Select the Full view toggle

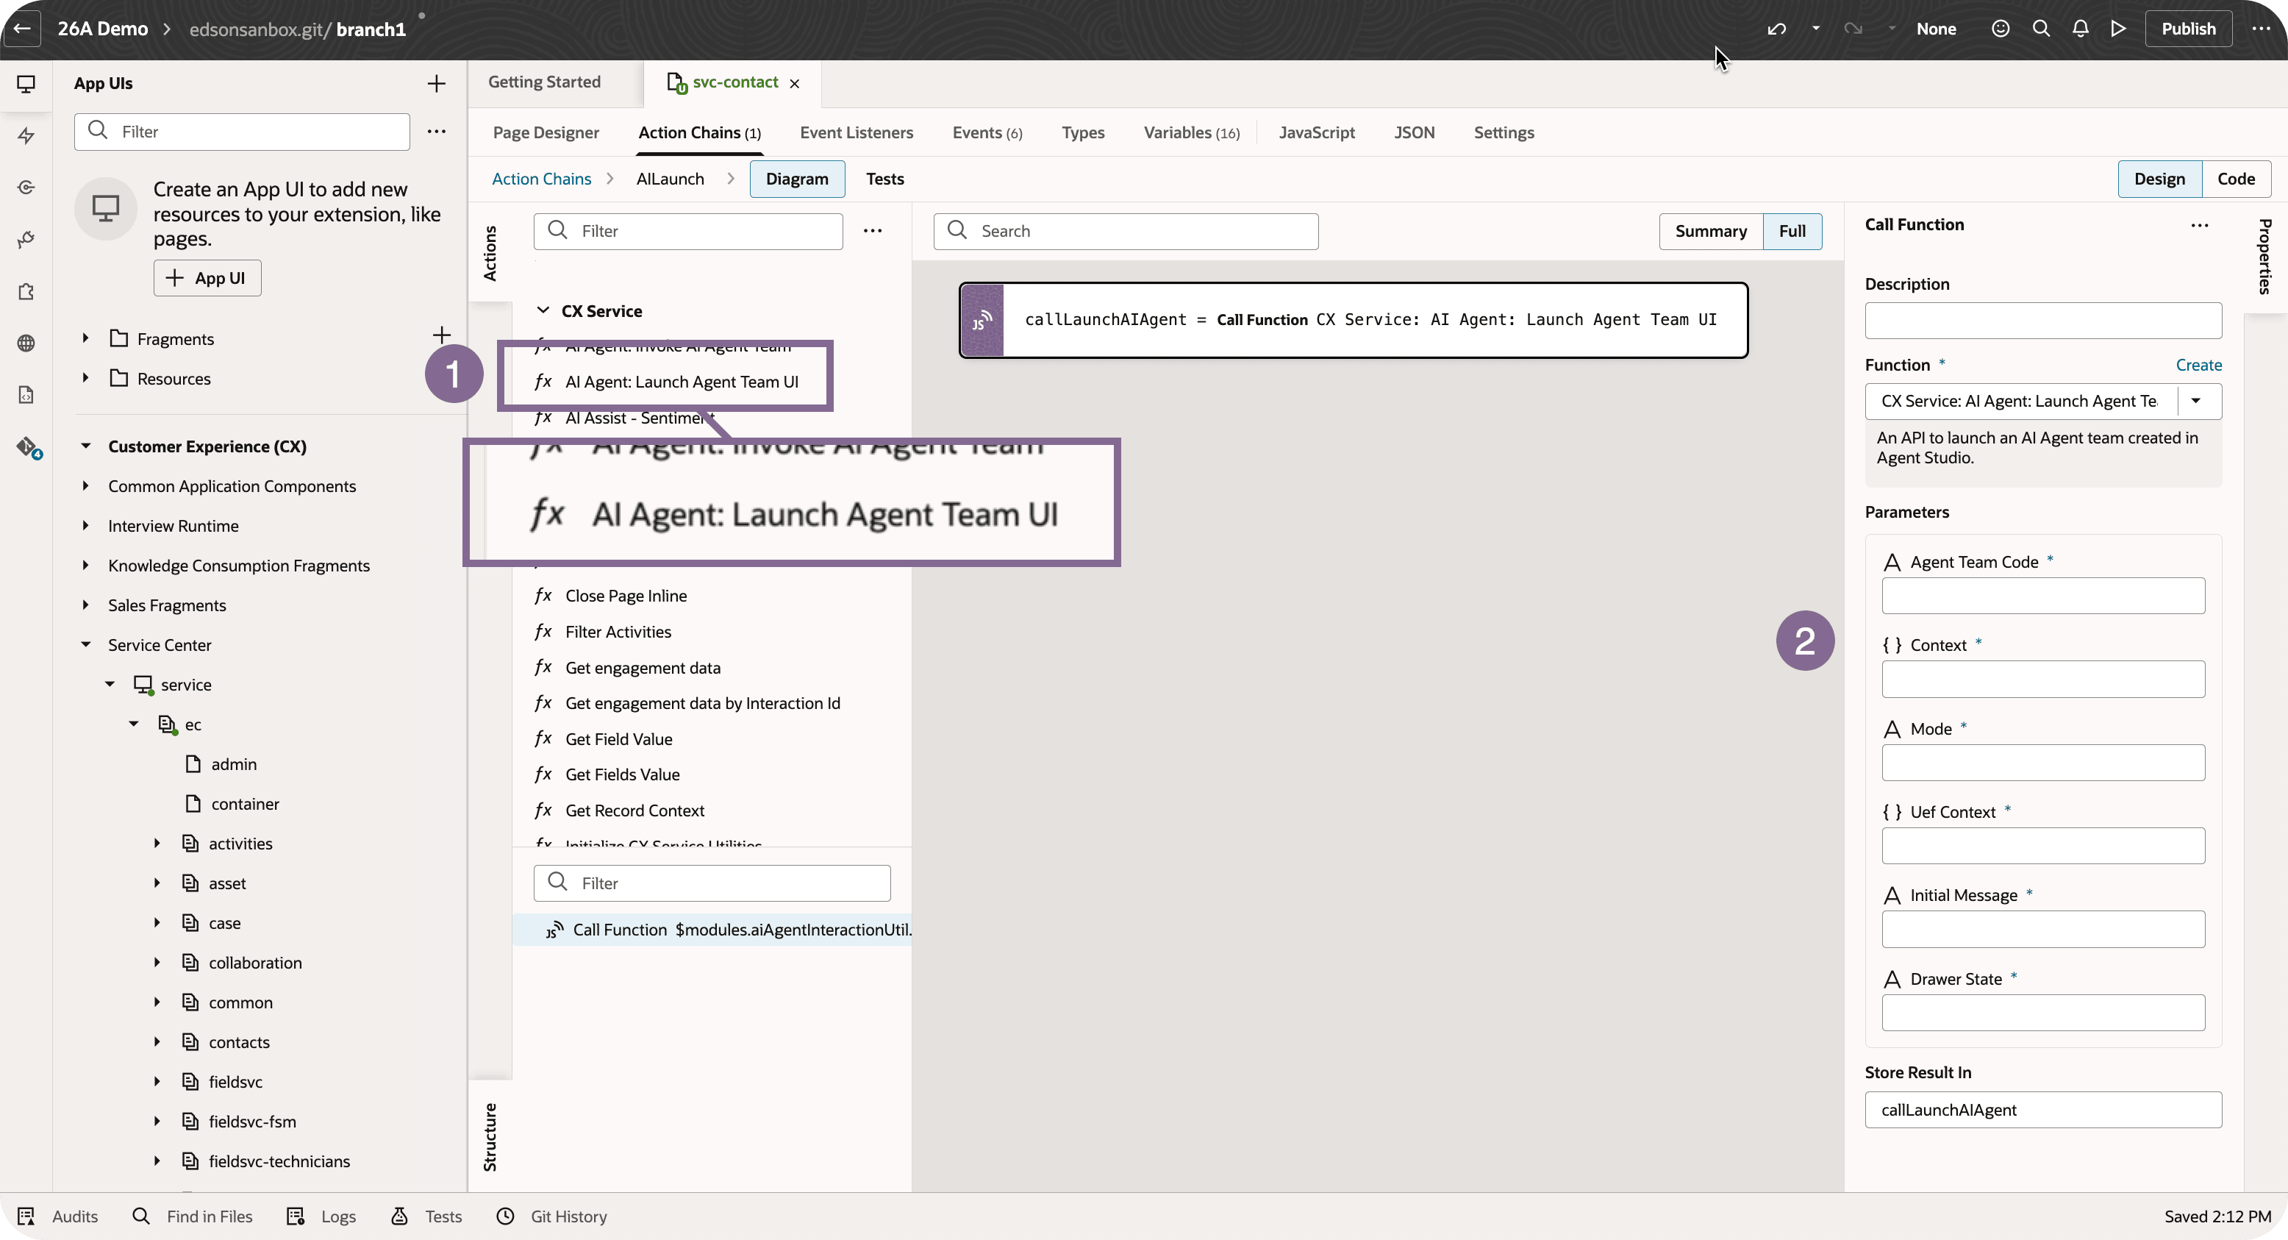[1792, 231]
